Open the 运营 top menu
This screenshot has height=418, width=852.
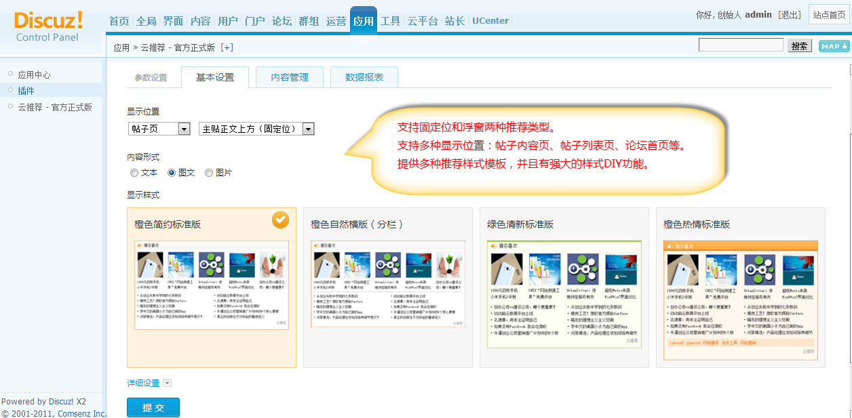pos(336,21)
